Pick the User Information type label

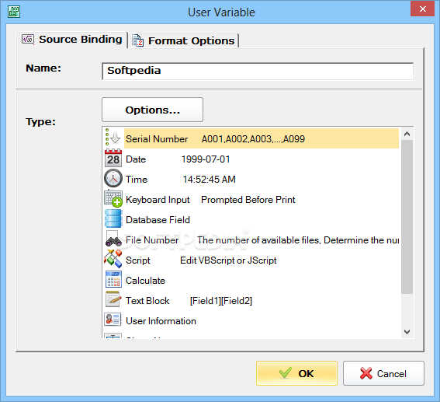pos(161,321)
